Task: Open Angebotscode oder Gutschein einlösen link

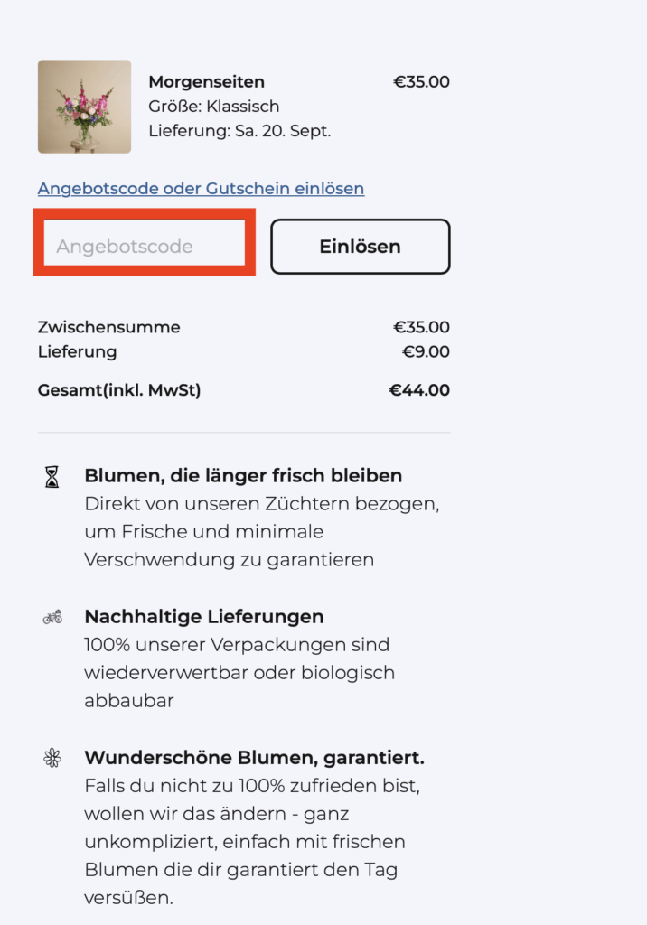Action: coord(201,188)
